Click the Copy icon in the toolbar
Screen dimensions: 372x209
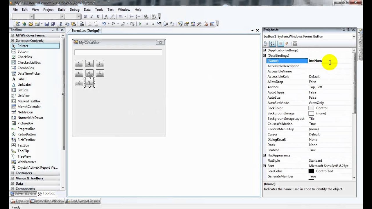coord(67,24)
